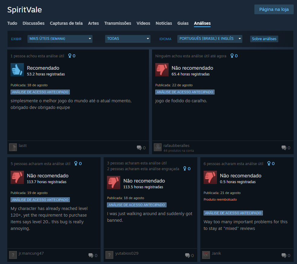Image resolution: width=297 pixels, height=264 pixels.
Task: Click the Sobre análises button
Action: [x=264, y=39]
